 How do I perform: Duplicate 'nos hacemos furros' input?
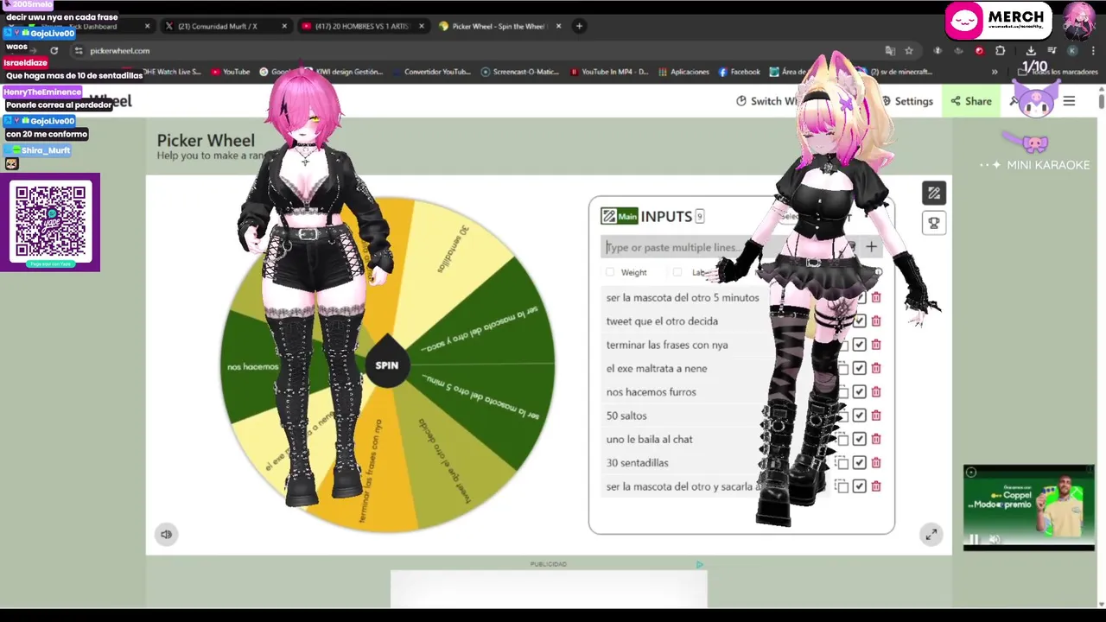(x=842, y=392)
